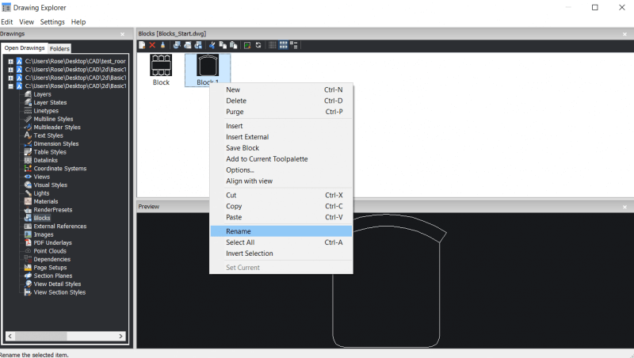Choose Rename in the context menu
Screen dimensions: 634x358
pyautogui.click(x=281, y=231)
